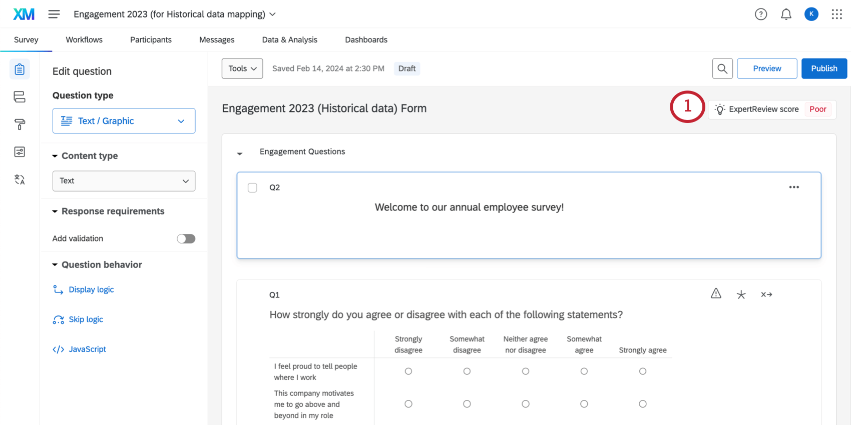The width and height of the screenshot is (851, 425).
Task: Toggle the Add validation switch
Action: 186,238
